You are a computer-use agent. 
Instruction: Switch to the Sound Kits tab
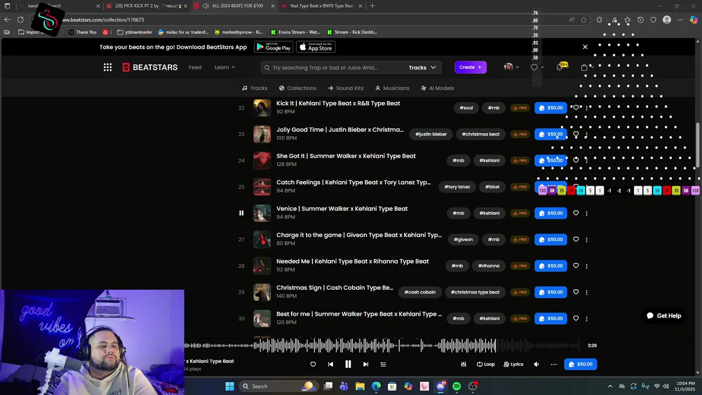click(346, 88)
